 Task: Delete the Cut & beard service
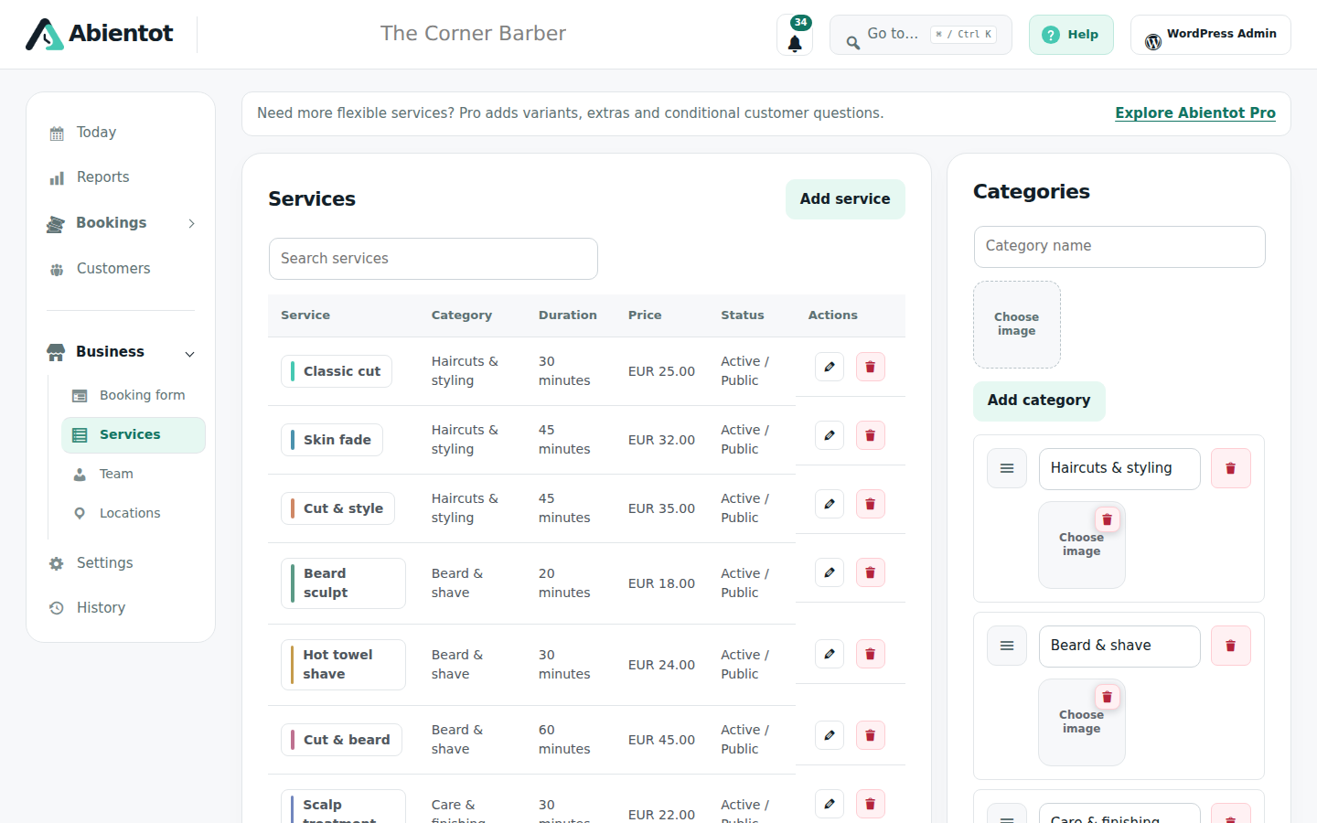(870, 735)
